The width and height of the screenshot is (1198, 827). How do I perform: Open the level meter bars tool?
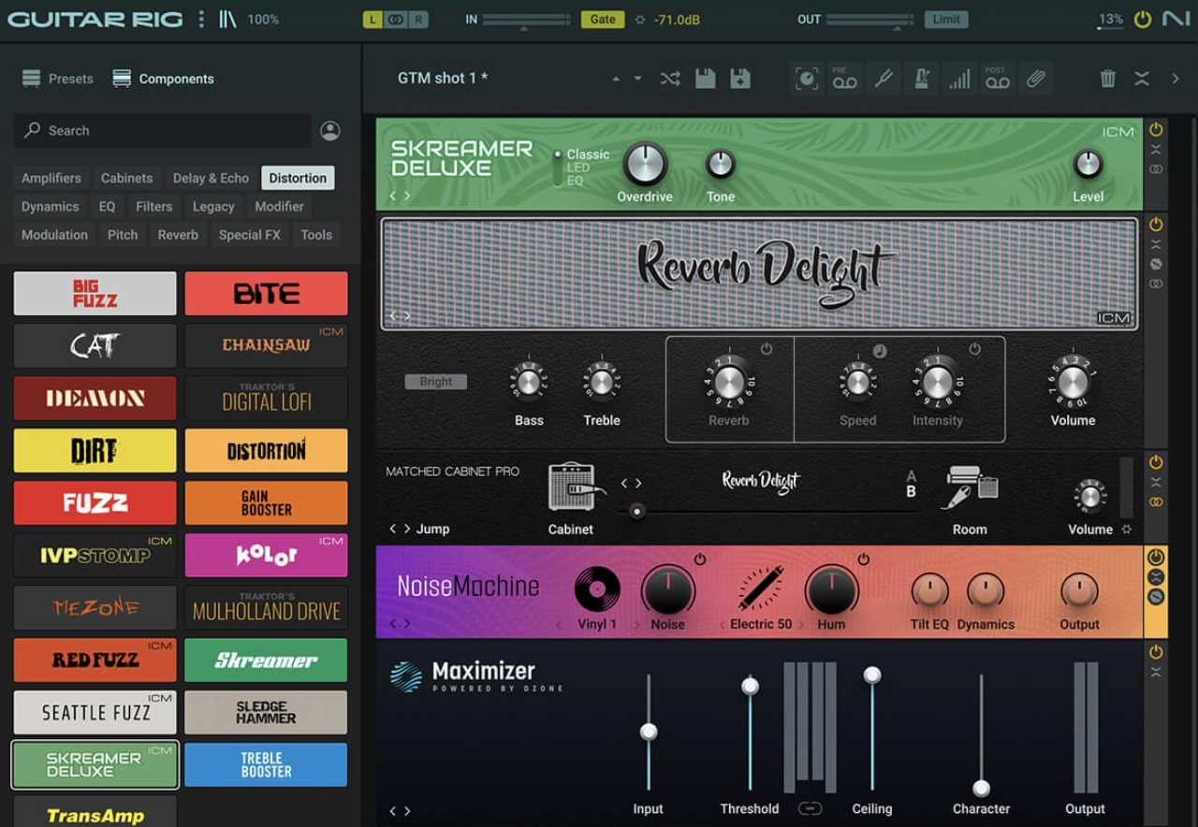click(x=959, y=79)
